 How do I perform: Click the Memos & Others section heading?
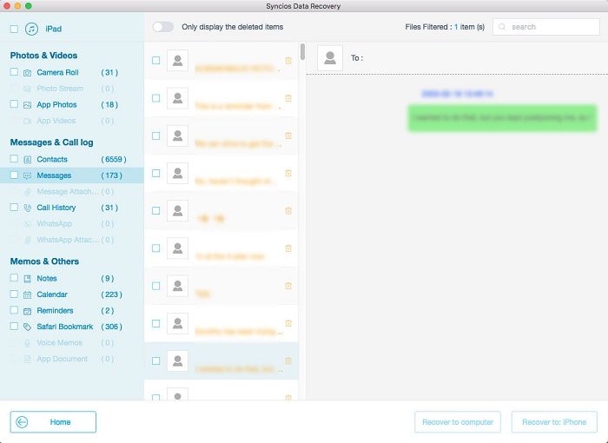click(x=44, y=261)
